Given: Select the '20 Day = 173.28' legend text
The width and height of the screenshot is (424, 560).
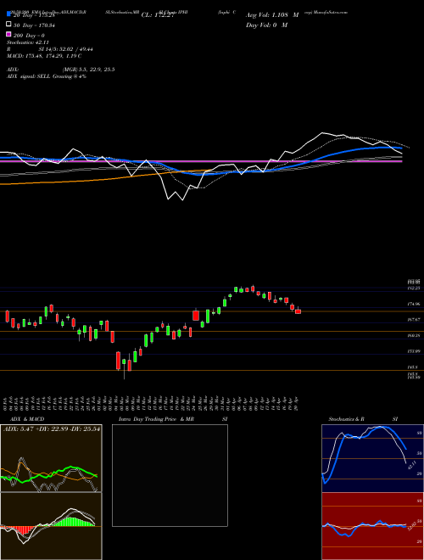Looking at the screenshot, I should (x=34, y=15).
